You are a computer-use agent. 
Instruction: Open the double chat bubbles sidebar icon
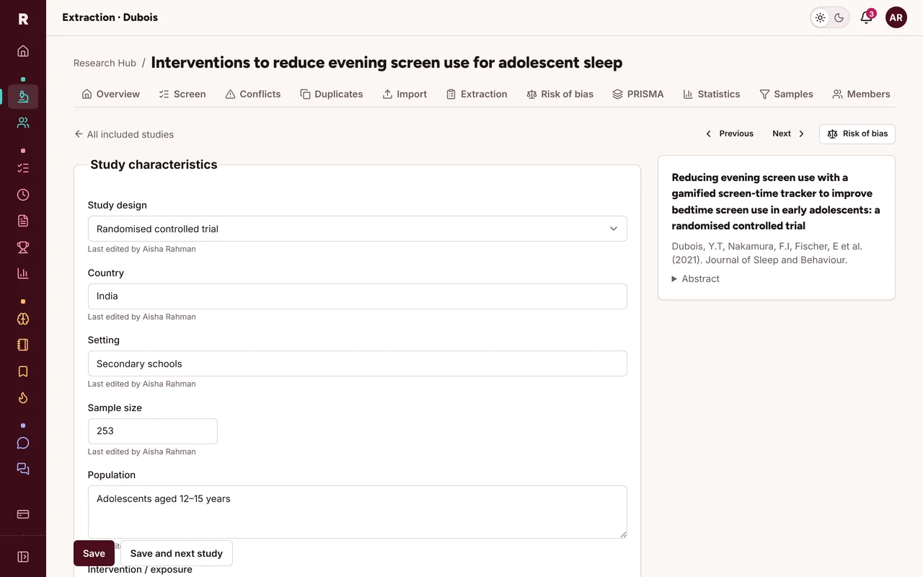tap(23, 469)
